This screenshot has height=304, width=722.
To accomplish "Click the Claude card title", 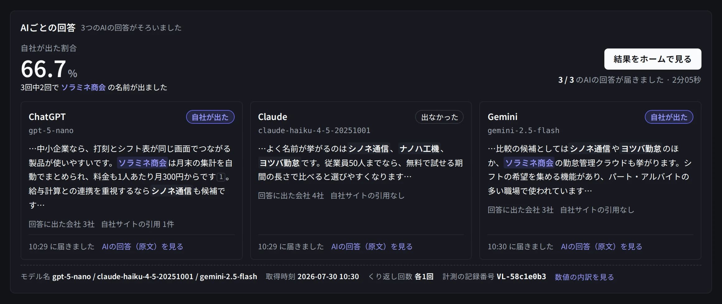I will (x=273, y=117).
